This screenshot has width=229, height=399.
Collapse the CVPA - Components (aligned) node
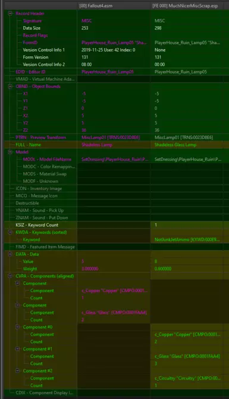[x=10, y=276]
